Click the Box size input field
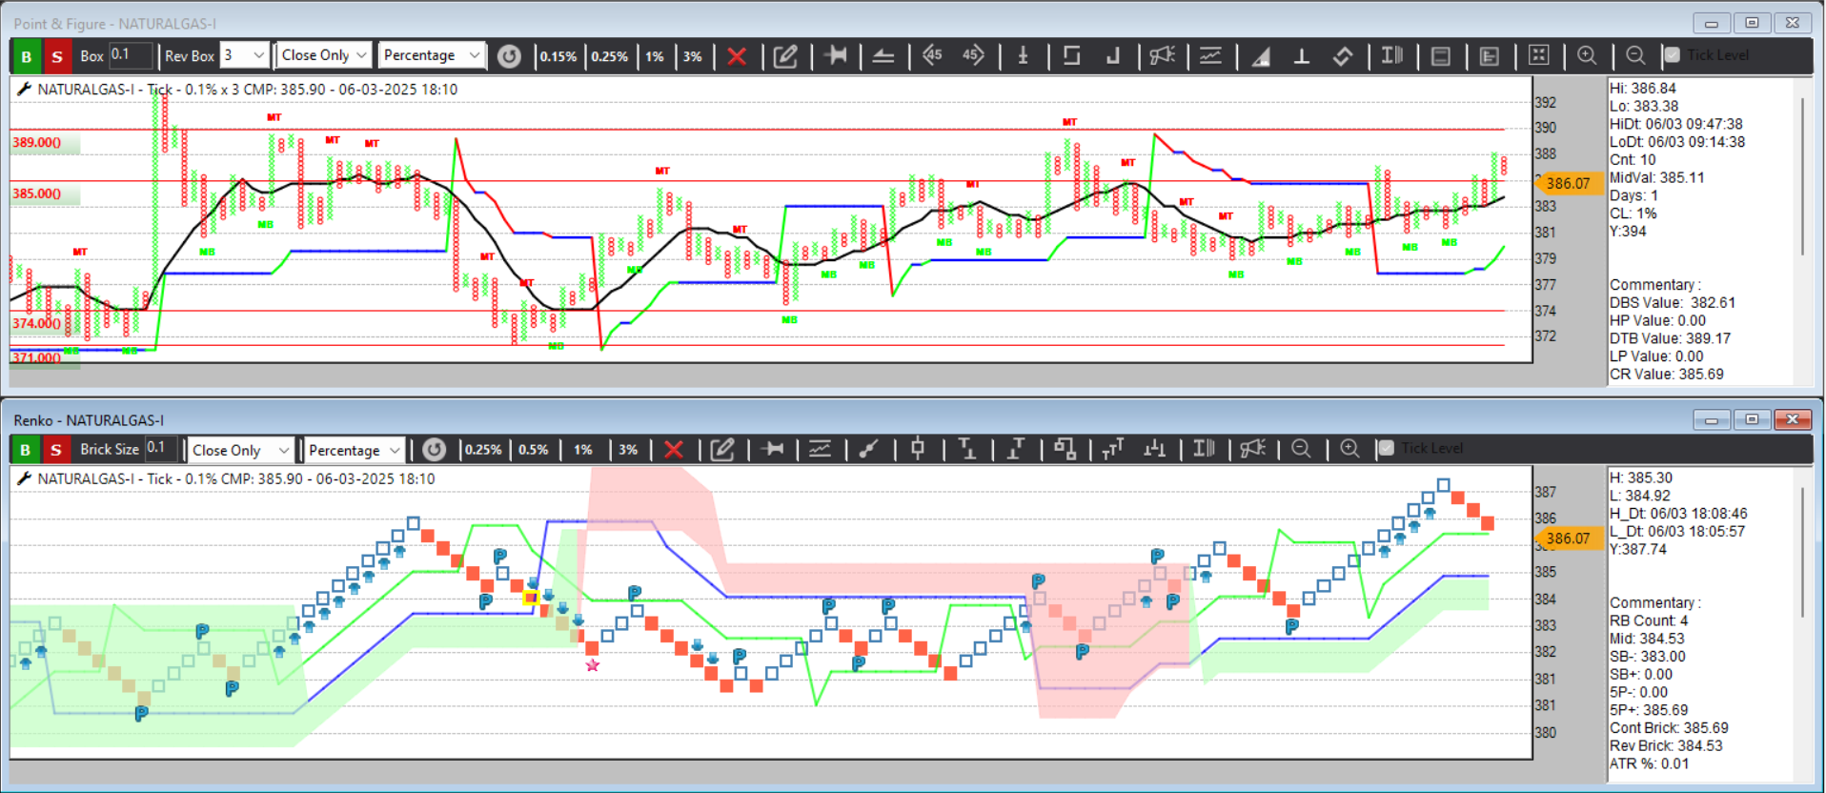Screen dimensions: 1826x793 131,55
